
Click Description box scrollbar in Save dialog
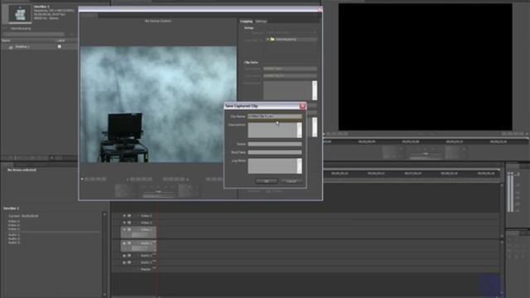tap(300, 130)
